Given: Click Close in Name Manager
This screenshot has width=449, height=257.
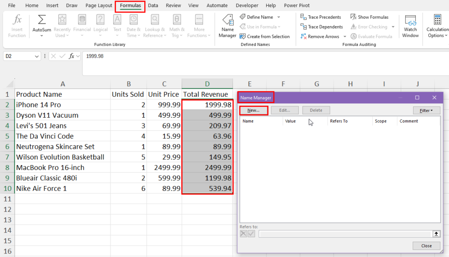Looking at the screenshot, I should 426,246.
